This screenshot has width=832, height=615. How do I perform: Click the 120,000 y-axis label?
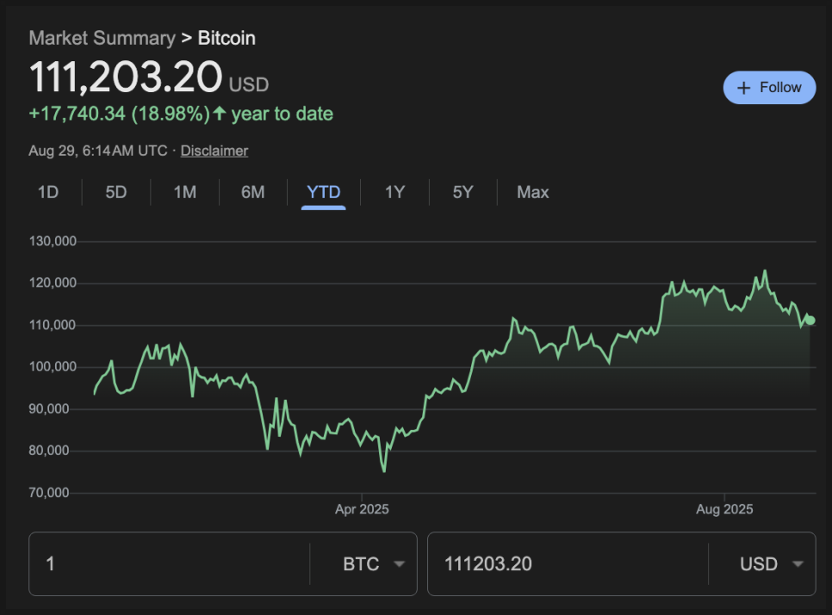tap(53, 283)
